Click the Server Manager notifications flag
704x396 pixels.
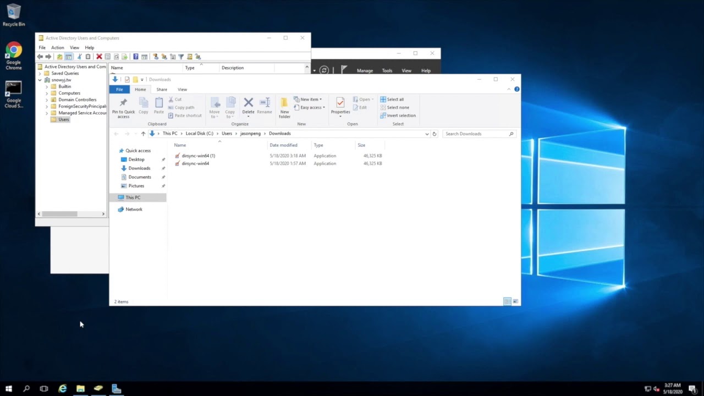(x=344, y=70)
